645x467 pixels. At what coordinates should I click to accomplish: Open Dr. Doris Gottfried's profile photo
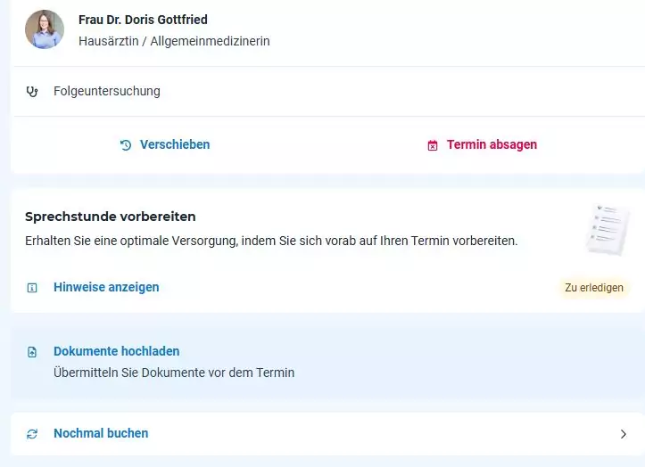[45, 29]
